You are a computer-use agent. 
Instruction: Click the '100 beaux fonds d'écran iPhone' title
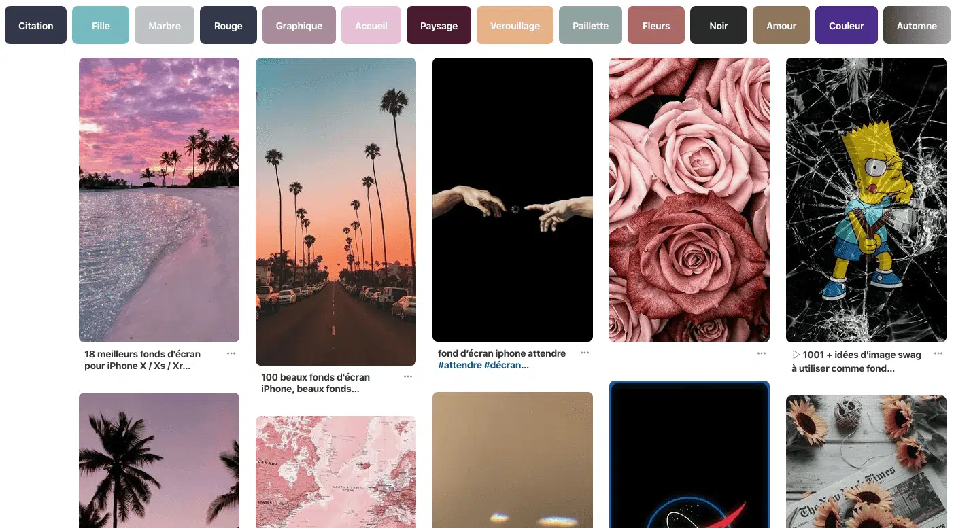pos(316,383)
